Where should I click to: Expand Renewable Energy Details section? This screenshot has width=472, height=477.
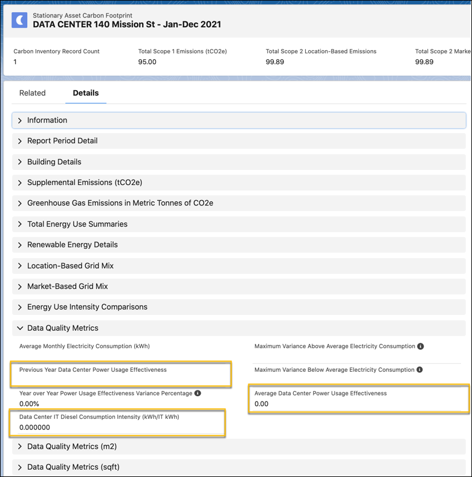coord(239,245)
